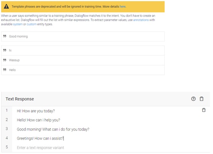Open the 'here' deprecation details link

[123, 7]
